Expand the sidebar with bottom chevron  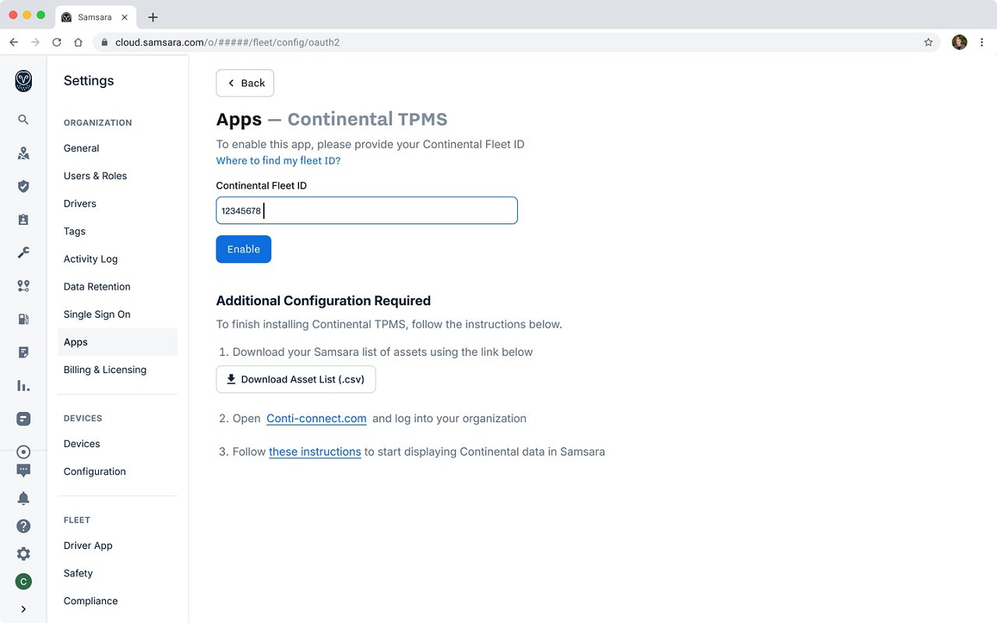pos(23,609)
